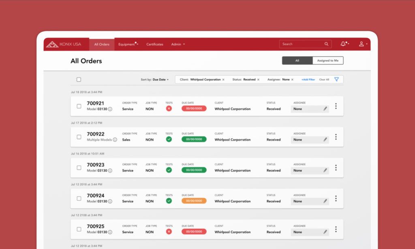The image size is (415, 249).
Task: Select order 700924 checkbox
Action: pyautogui.click(x=79, y=198)
